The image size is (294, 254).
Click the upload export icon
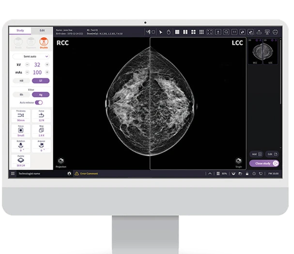[x=259, y=32]
